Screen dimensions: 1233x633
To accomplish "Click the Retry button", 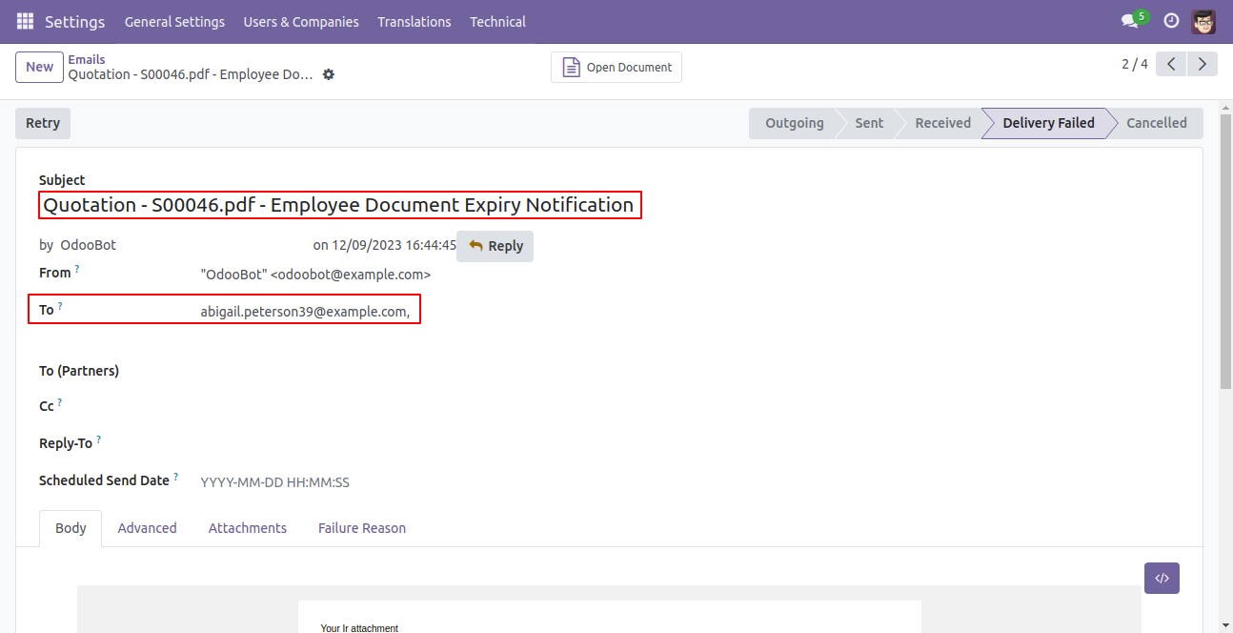I will coord(43,123).
